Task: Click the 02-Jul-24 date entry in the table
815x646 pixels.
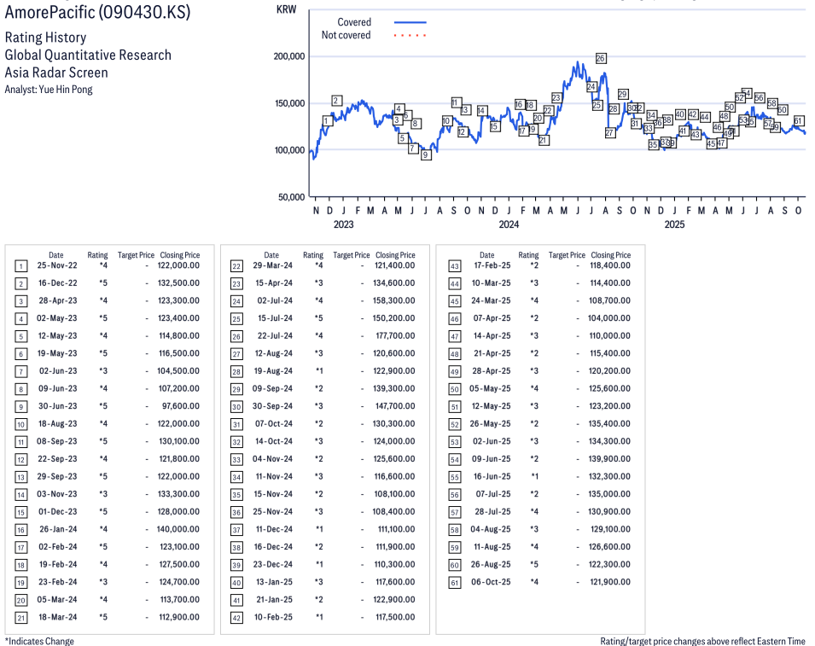Action: point(271,300)
